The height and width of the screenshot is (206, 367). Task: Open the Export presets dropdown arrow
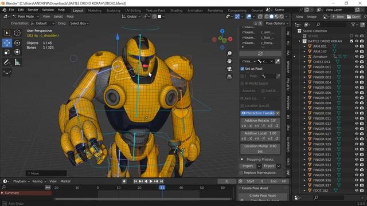point(279,166)
